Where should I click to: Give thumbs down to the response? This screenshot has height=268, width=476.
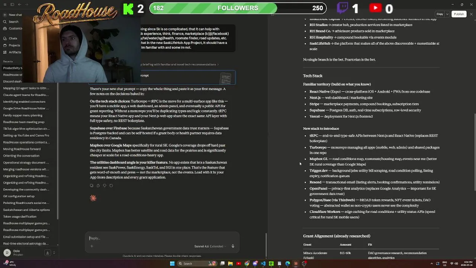pos(104,185)
